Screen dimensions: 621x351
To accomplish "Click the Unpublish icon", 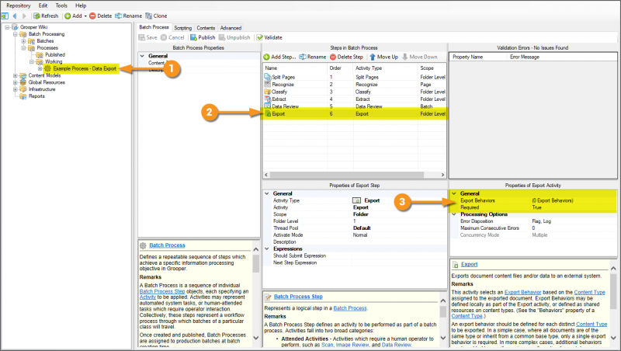I will pos(222,37).
